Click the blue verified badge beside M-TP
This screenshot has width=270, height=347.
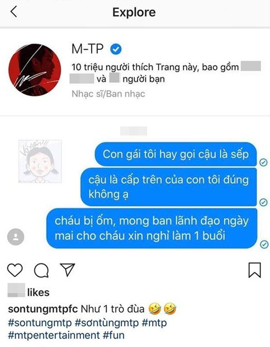tap(116, 49)
